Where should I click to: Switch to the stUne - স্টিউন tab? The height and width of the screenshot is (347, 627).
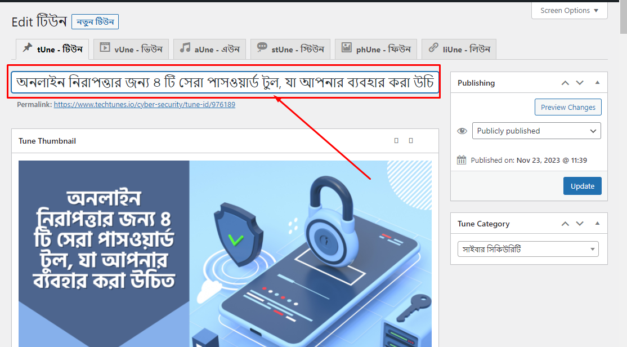click(290, 48)
